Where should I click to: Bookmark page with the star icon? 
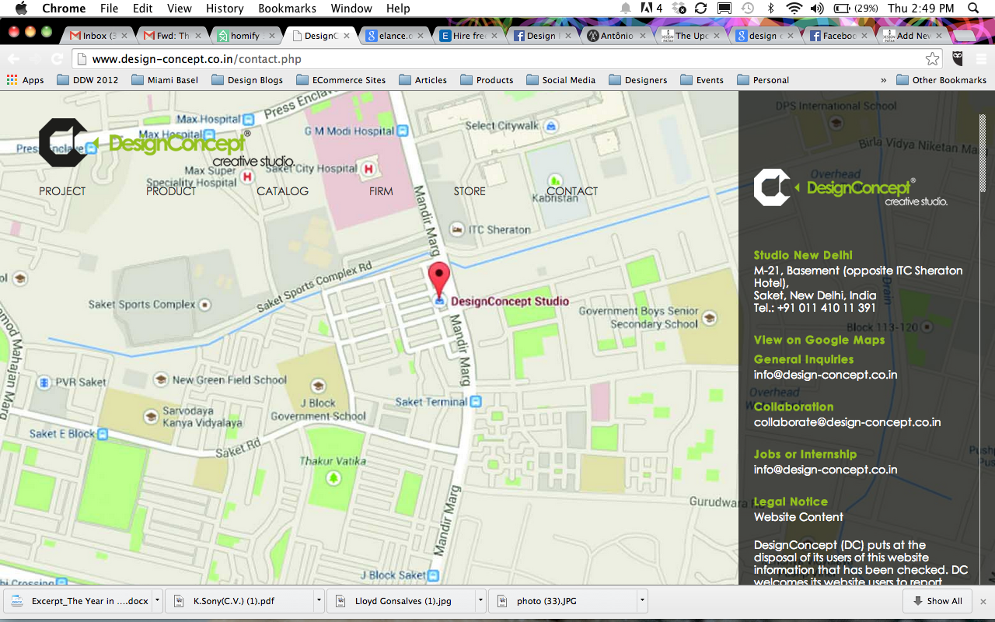[932, 59]
